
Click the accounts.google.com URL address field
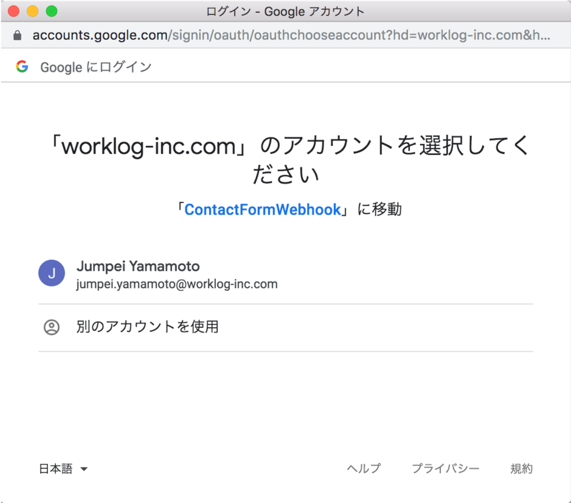pos(291,35)
